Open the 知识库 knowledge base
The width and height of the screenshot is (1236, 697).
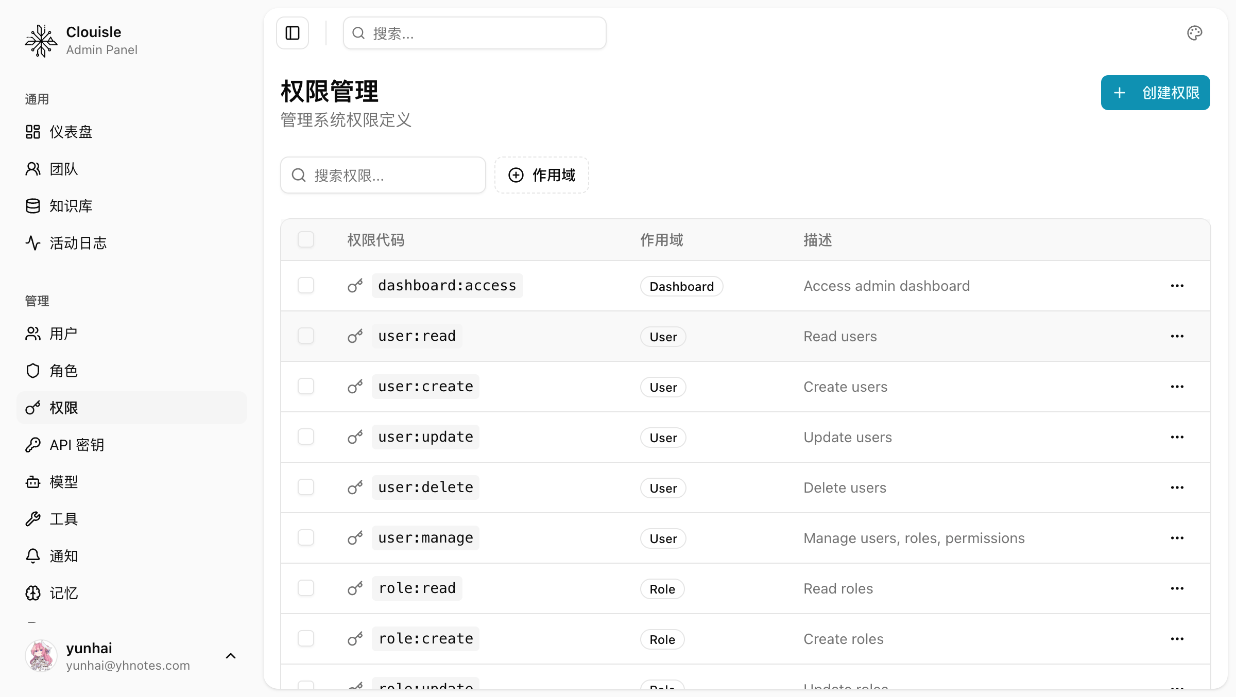(x=71, y=206)
